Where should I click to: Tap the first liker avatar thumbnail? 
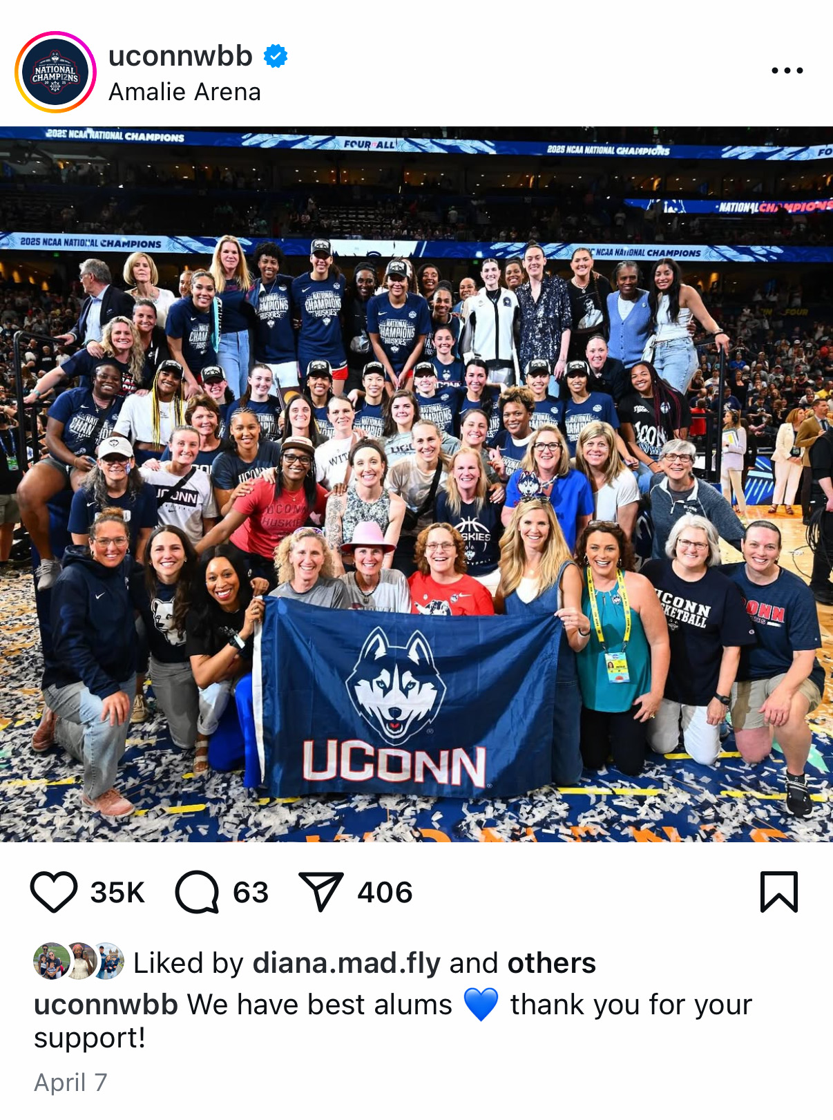(x=51, y=961)
